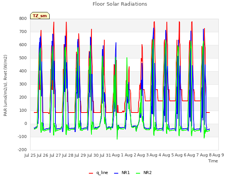Click the Time x-axis label
Screen dimensions: 241x180
tap(213, 161)
